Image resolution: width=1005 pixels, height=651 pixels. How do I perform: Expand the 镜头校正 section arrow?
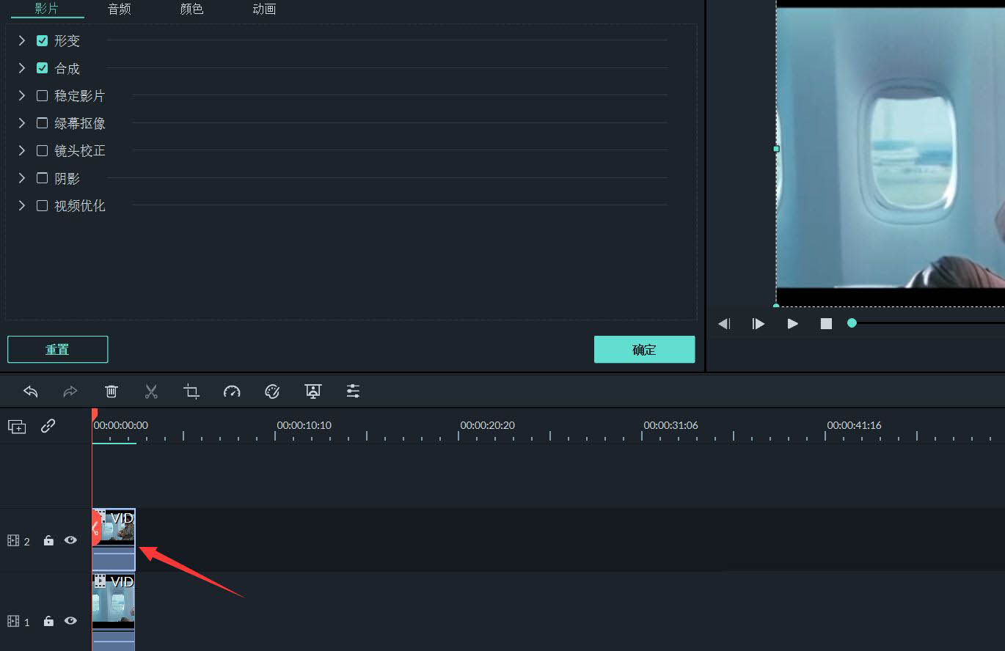click(22, 150)
